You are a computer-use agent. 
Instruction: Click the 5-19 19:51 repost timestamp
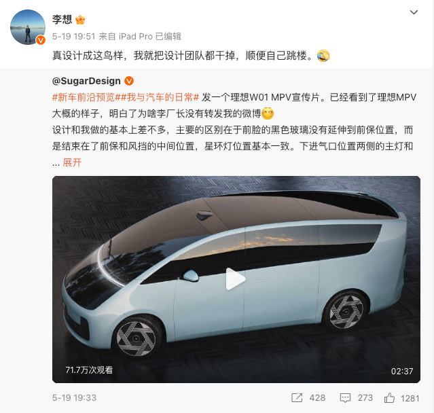[x=73, y=36]
